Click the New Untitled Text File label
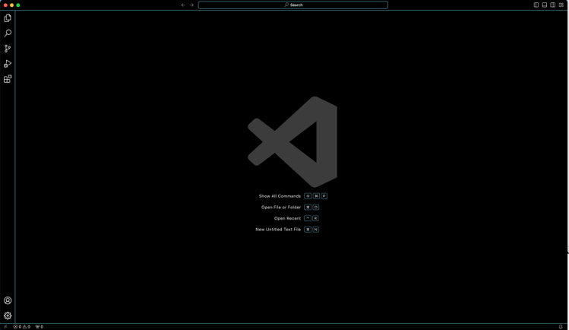The image size is (569, 330). pos(278,230)
